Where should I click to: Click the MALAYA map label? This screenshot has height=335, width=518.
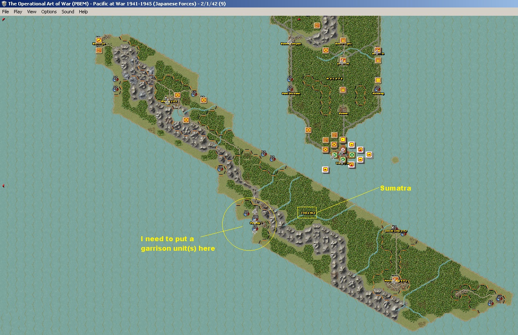[334, 78]
